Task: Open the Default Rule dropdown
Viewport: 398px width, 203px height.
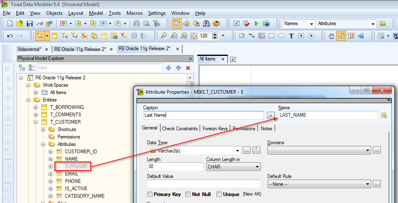Action: 368,184
